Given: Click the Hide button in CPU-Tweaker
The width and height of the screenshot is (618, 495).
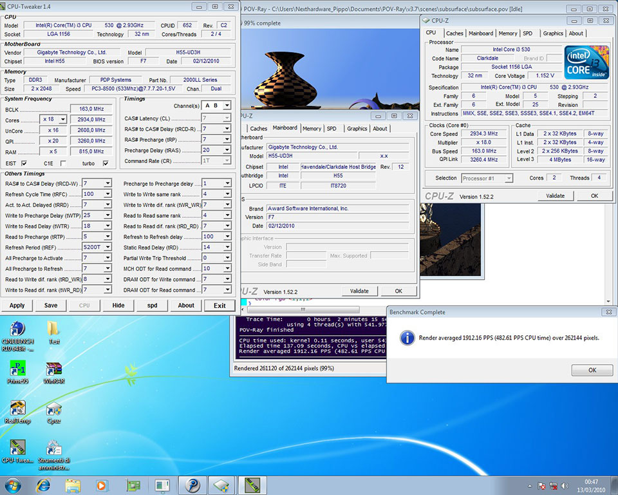Looking at the screenshot, I should click(118, 306).
